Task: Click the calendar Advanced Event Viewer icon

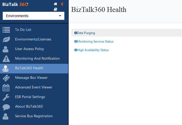Action: pyautogui.click(x=6, y=87)
